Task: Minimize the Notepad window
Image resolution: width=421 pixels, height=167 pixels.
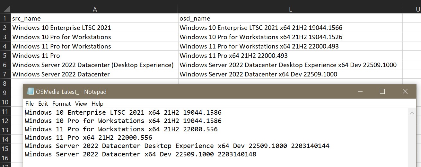Action: click(x=360, y=92)
